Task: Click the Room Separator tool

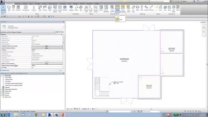Action: 106,9
